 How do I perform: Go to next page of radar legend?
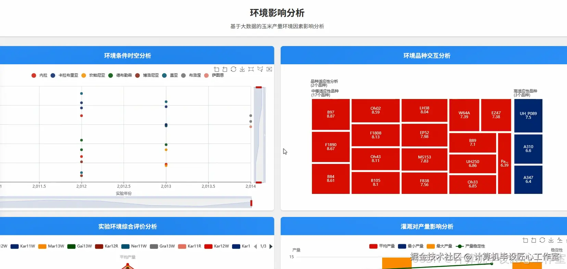click(271, 246)
